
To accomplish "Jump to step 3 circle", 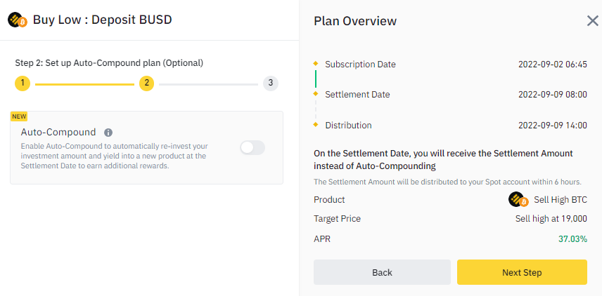I will point(270,83).
